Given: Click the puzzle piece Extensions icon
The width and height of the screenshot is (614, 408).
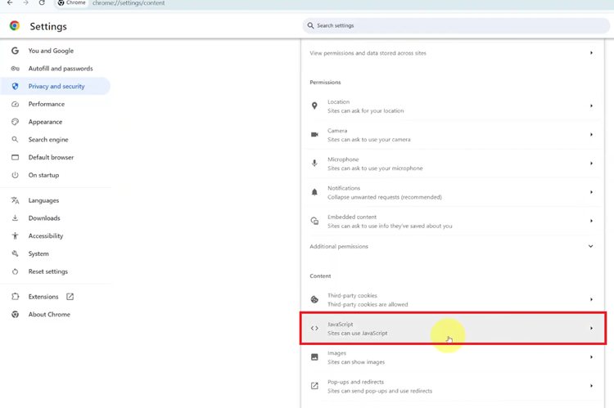Looking at the screenshot, I should (x=15, y=297).
